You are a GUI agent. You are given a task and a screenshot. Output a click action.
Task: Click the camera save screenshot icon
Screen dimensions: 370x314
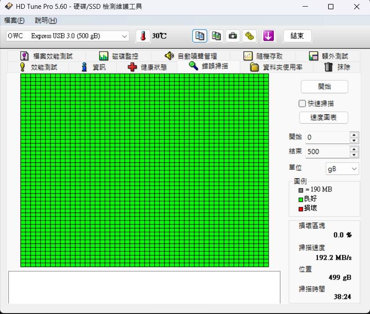(x=233, y=36)
